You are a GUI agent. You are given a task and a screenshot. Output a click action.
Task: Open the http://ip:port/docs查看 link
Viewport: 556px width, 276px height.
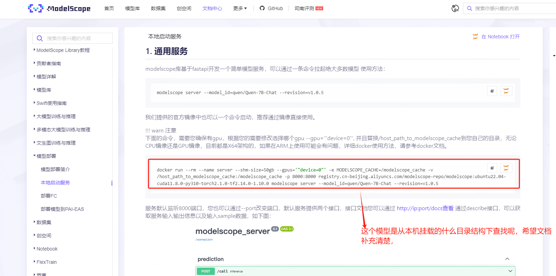point(425,208)
